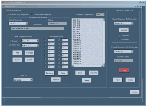Check the dwell time 1 checkbox

(45, 40)
